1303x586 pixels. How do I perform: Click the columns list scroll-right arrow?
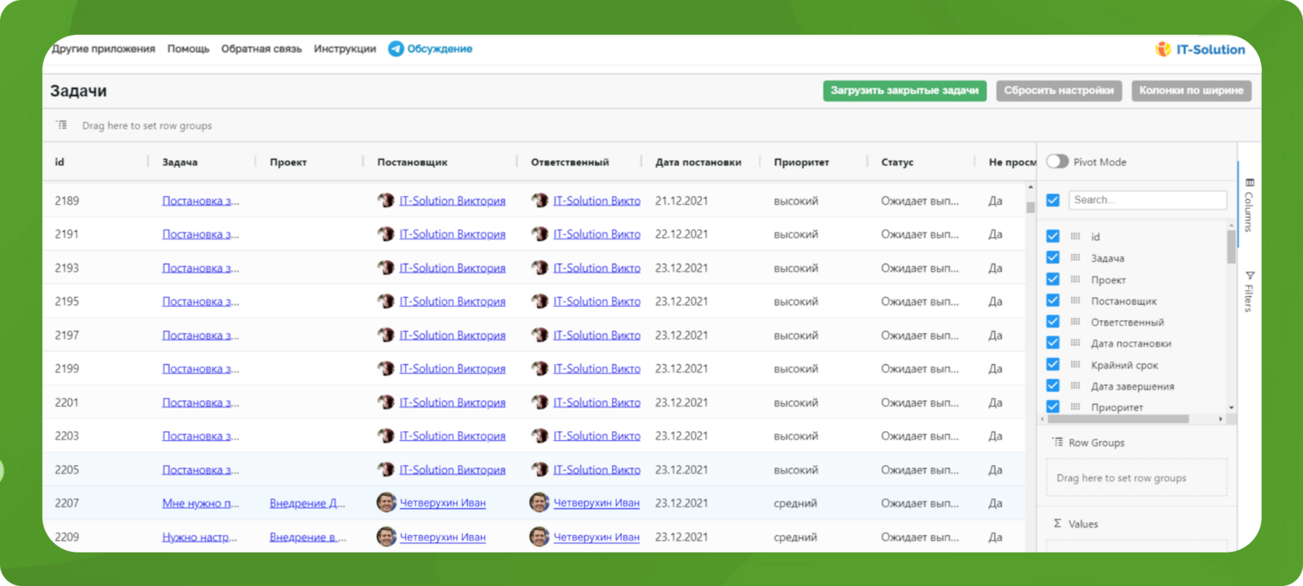[1221, 419]
